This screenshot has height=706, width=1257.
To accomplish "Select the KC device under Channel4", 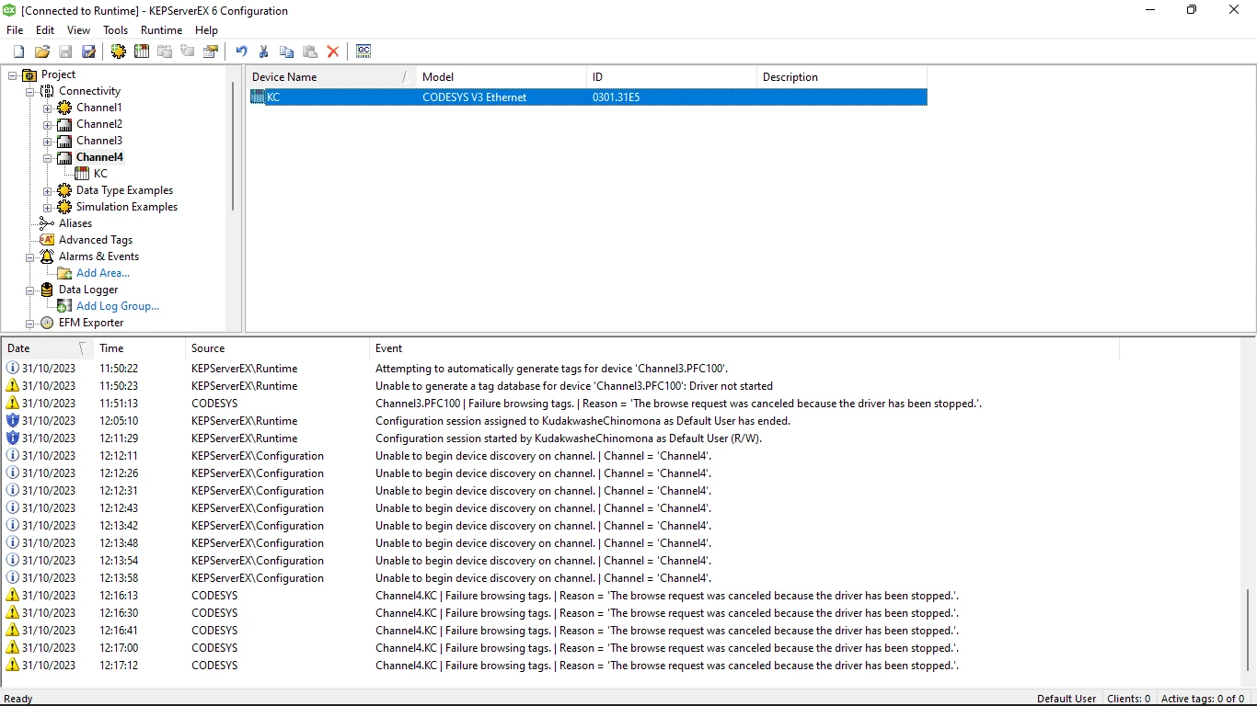I will coord(100,174).
